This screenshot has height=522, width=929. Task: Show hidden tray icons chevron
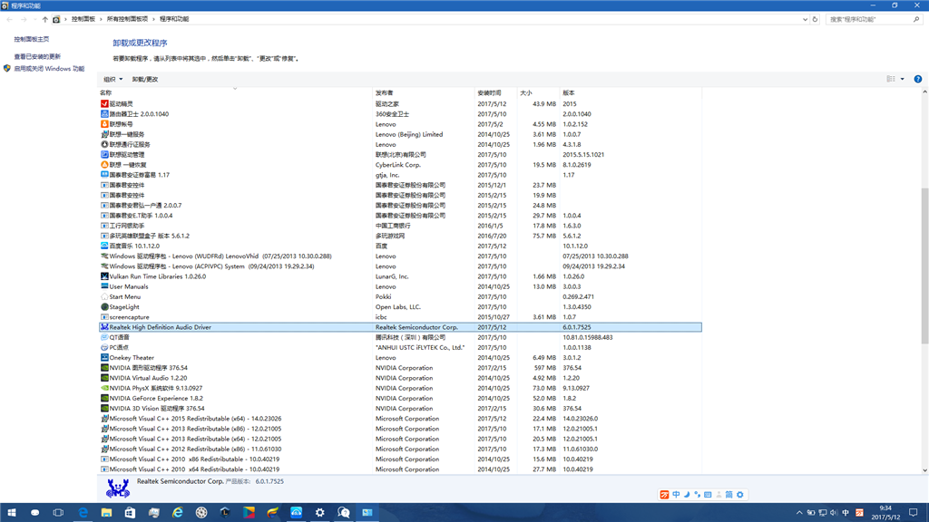pyautogui.click(x=799, y=513)
